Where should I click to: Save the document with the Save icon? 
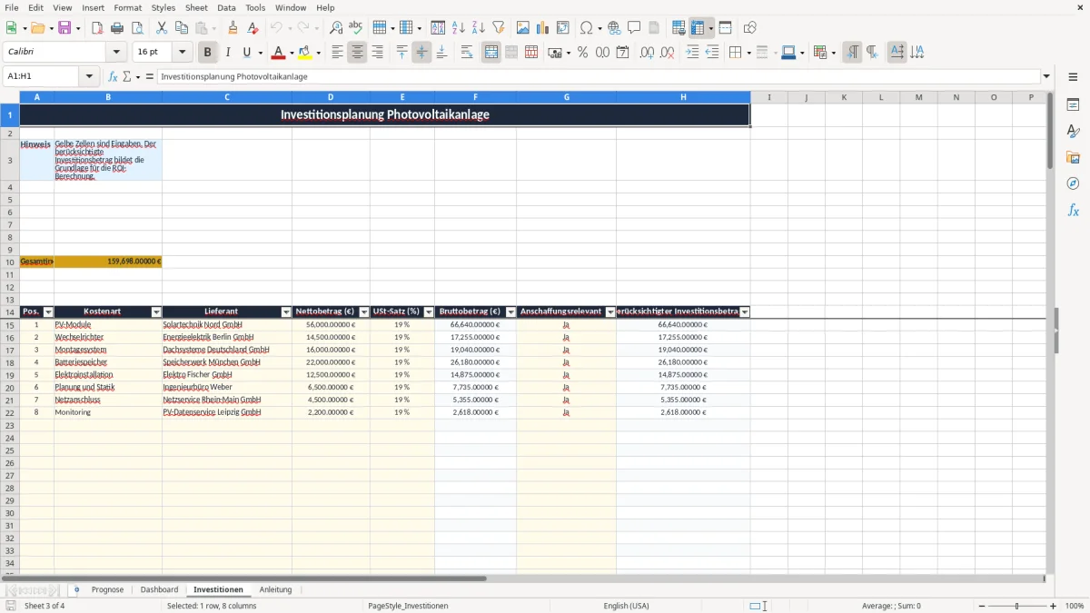[64, 28]
